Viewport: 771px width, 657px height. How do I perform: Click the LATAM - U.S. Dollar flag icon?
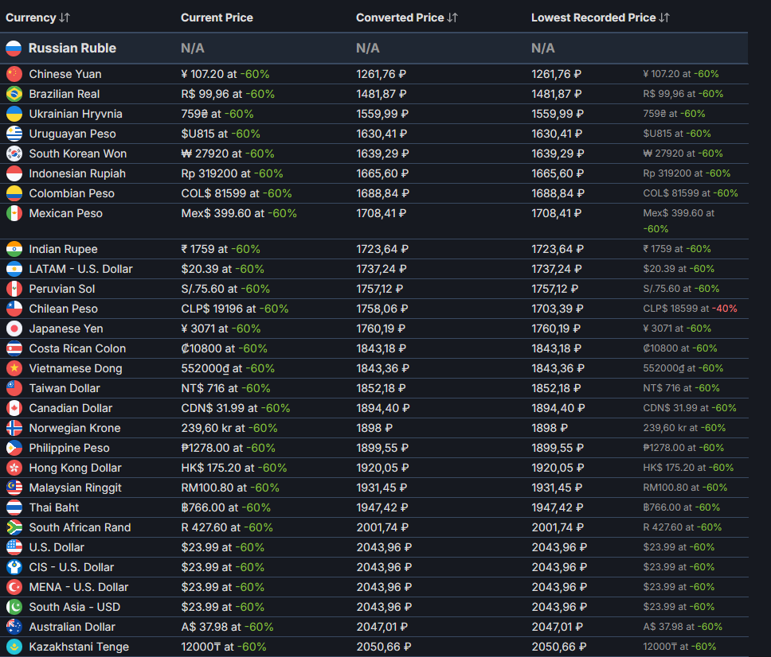point(14,269)
